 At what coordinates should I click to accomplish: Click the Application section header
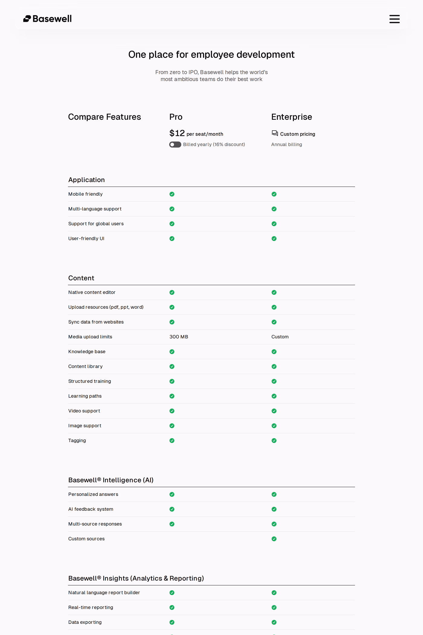[x=86, y=180]
